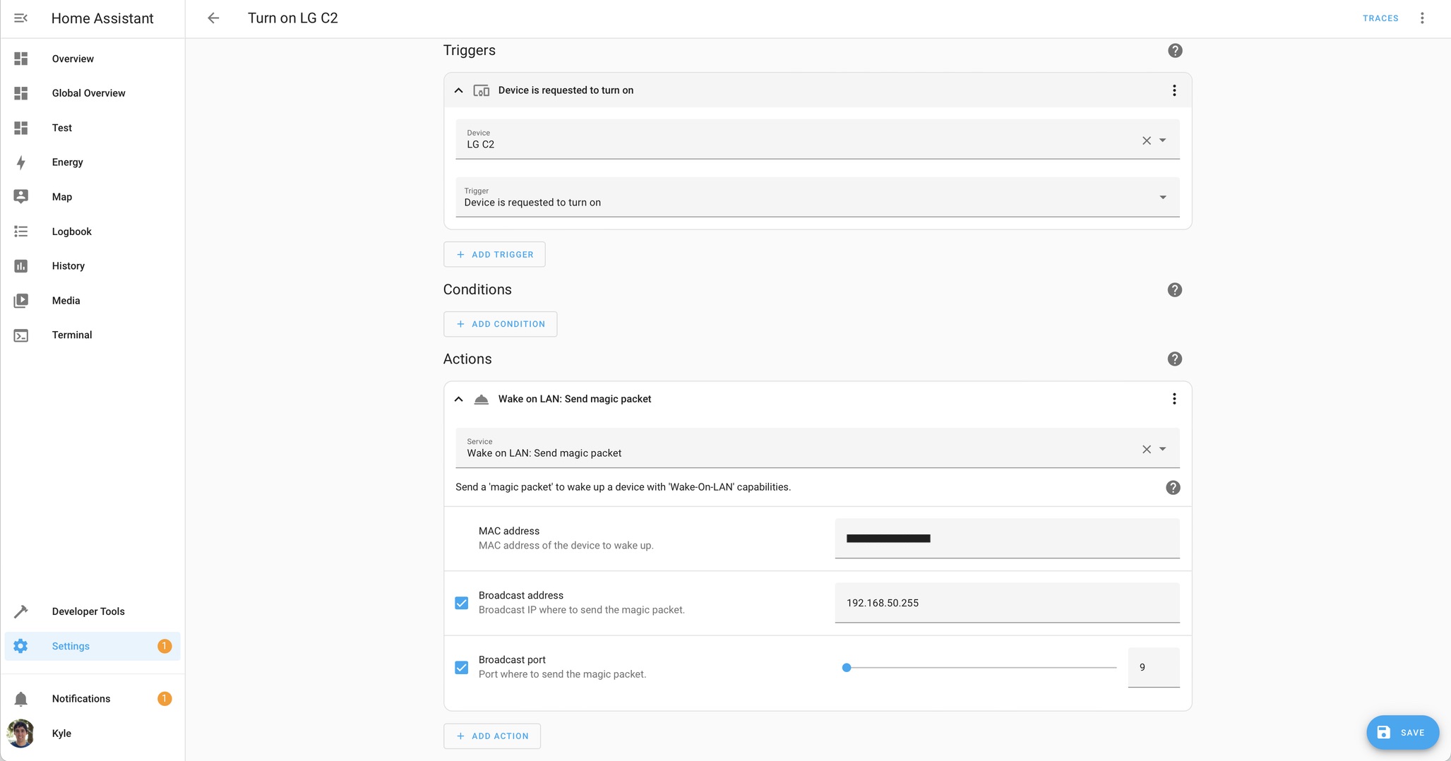Screen dimensions: 1451x761
Task: Save the automation
Action: coord(1402,733)
